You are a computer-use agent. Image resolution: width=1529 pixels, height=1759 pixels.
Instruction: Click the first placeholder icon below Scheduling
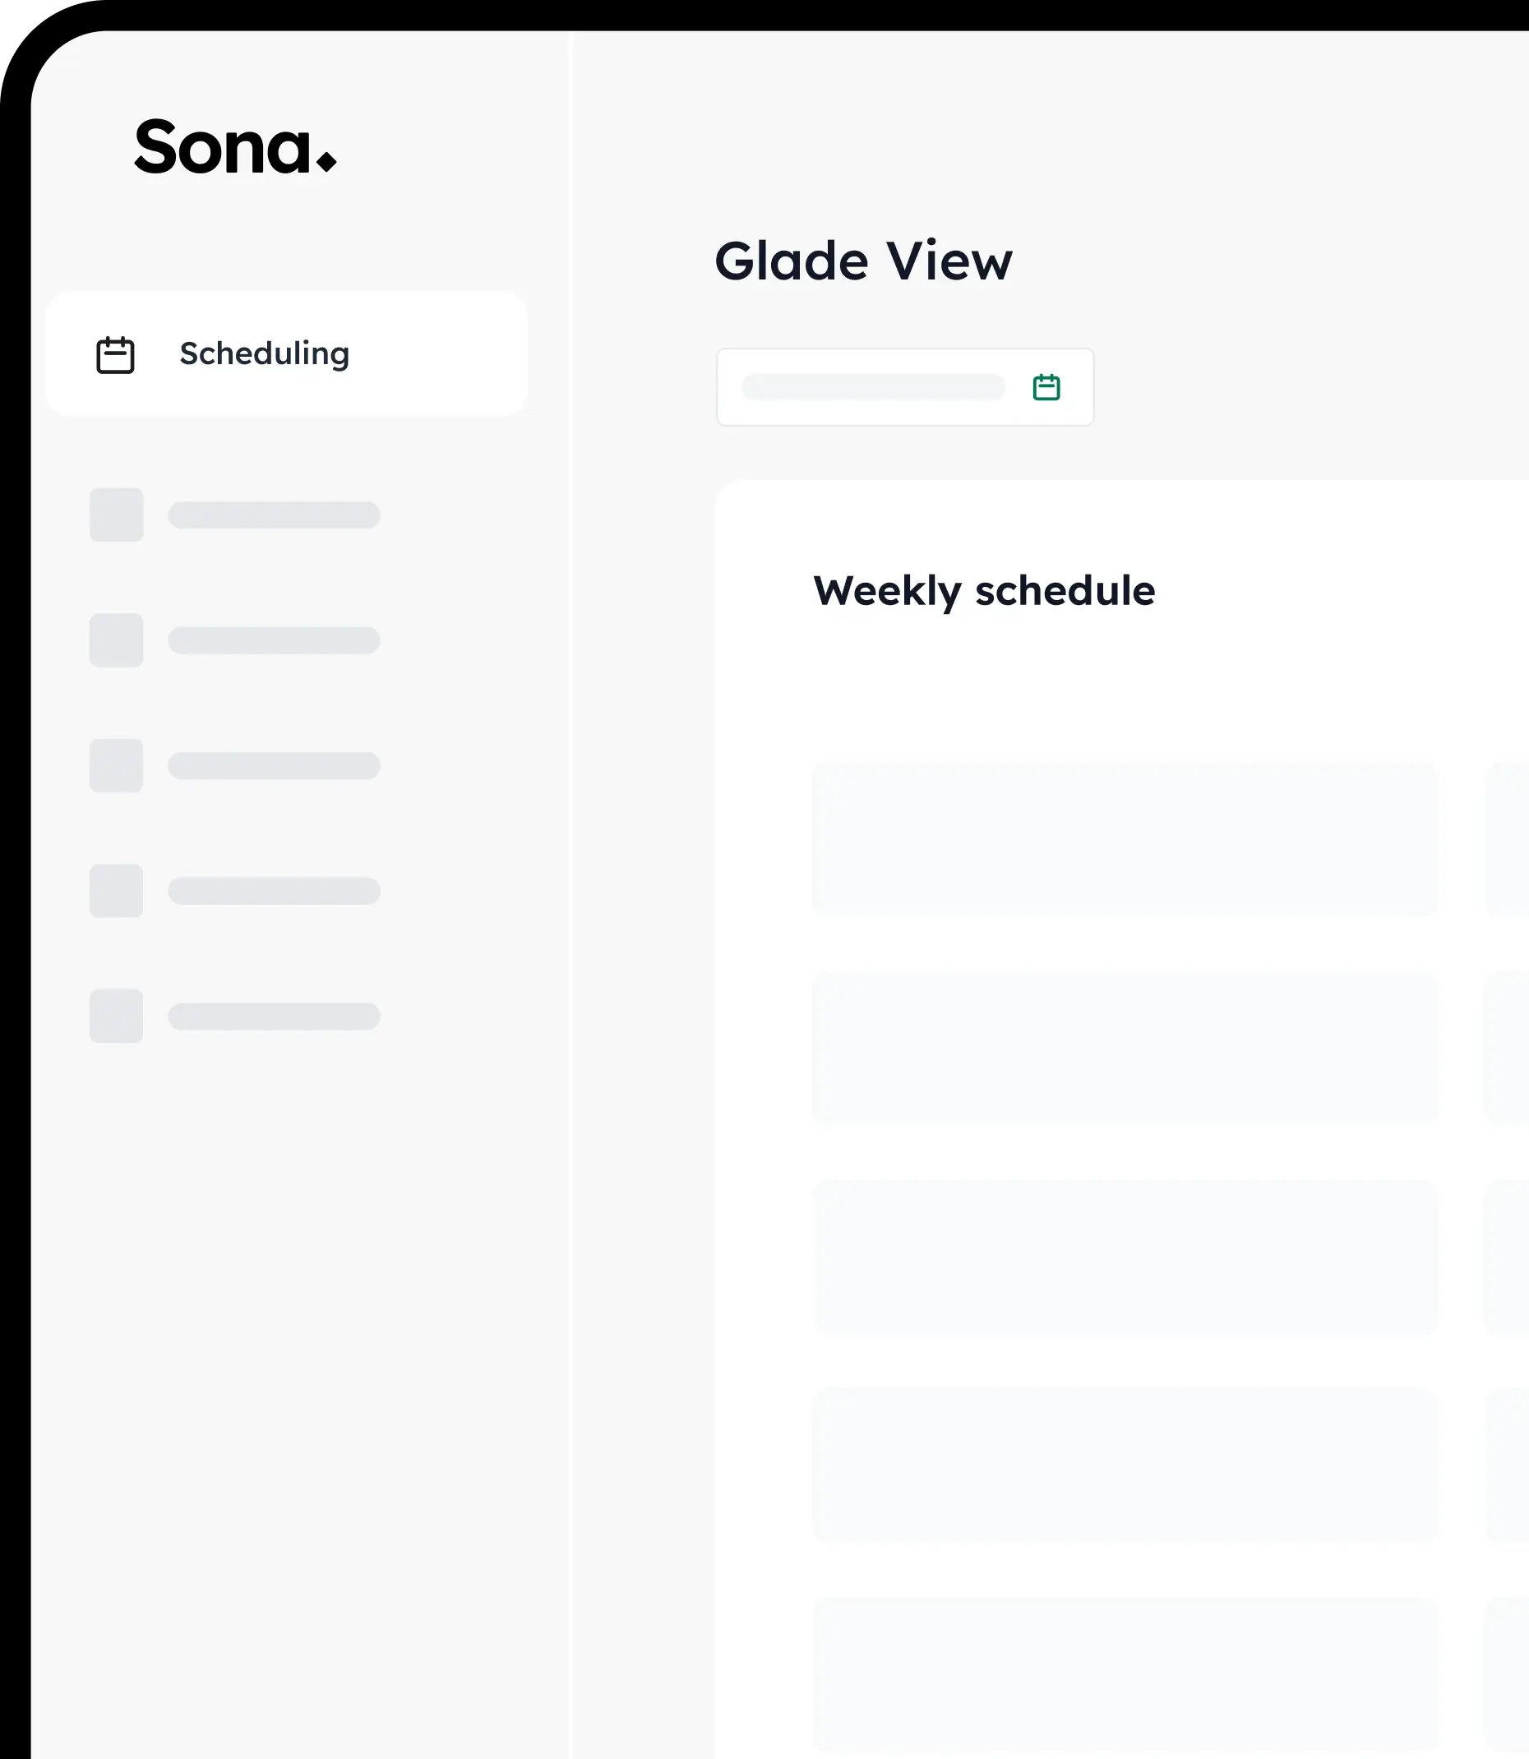(x=116, y=515)
